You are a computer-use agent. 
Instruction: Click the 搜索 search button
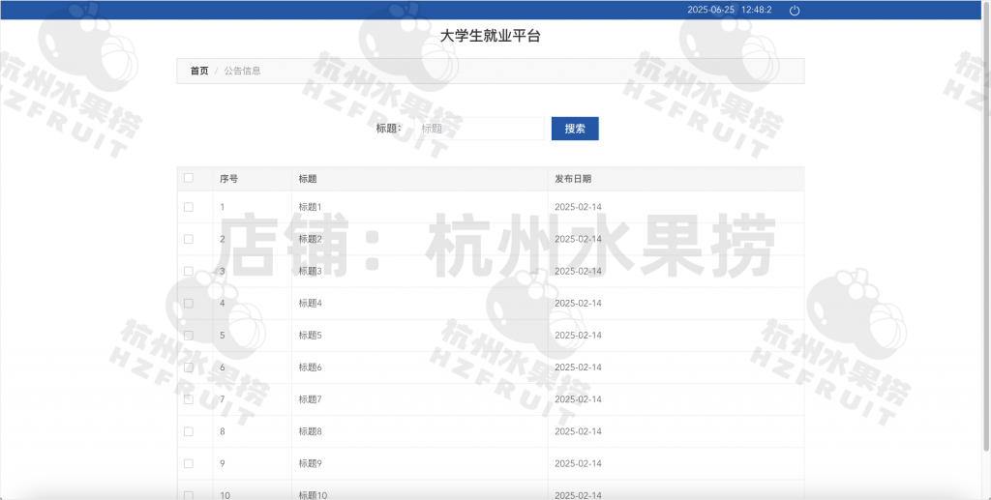click(x=575, y=129)
